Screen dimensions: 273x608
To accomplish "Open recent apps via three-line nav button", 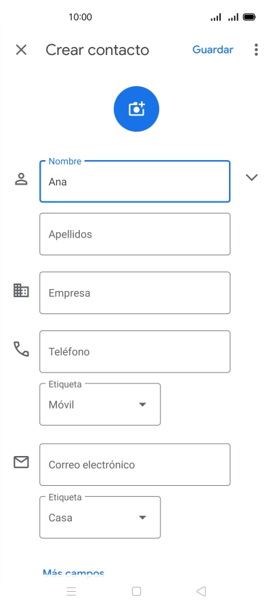I will pos(71,591).
